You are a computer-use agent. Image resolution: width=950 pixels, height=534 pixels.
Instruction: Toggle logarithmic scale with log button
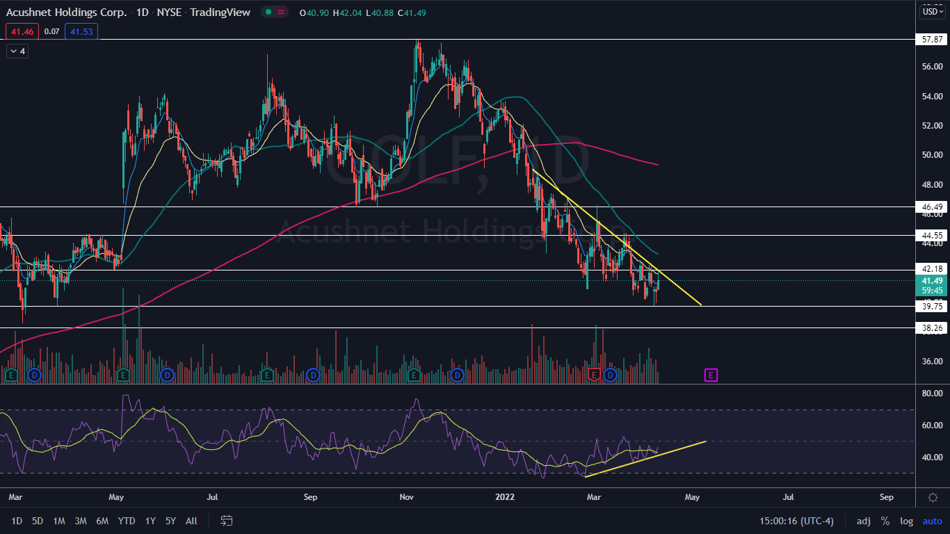pyautogui.click(x=906, y=521)
